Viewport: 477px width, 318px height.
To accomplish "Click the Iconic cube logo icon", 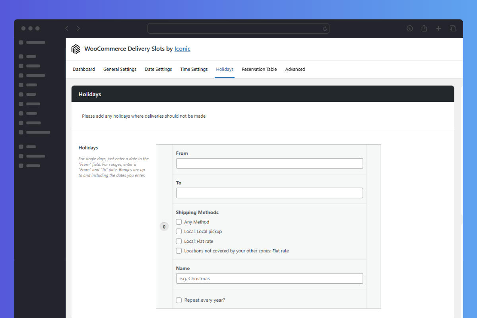I will click(x=76, y=48).
